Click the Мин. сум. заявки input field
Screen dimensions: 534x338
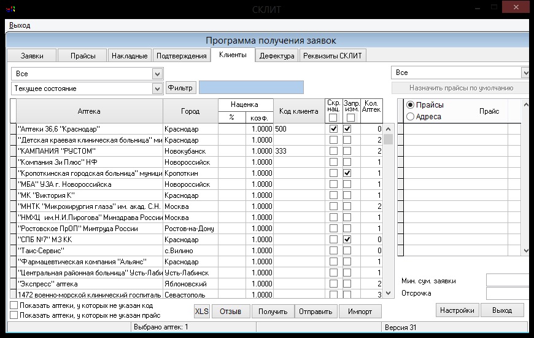coord(508,280)
